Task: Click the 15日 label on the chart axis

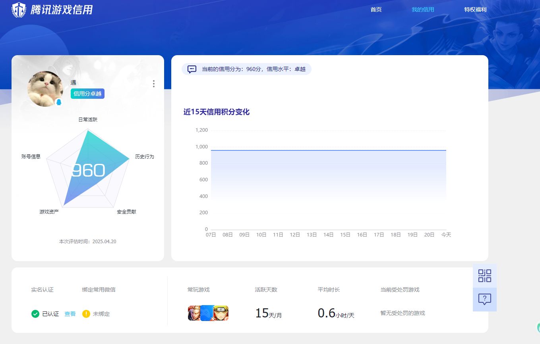Action: pyautogui.click(x=345, y=235)
